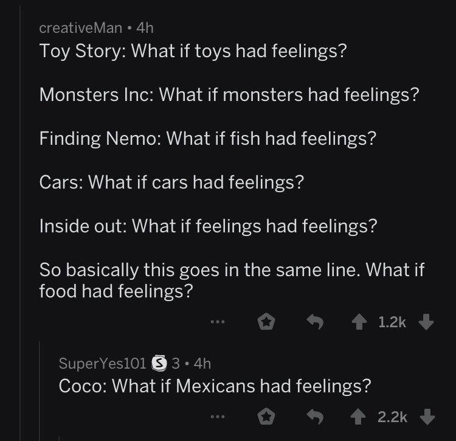Viewport: 456px width, 441px height.
Task: Click the "Coco: What if Mexicans had feelings?" text
Action: (x=215, y=386)
